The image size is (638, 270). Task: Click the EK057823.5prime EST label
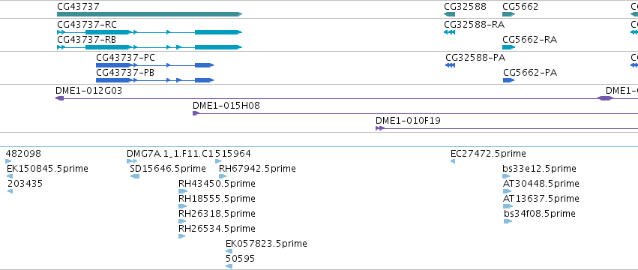point(266,244)
